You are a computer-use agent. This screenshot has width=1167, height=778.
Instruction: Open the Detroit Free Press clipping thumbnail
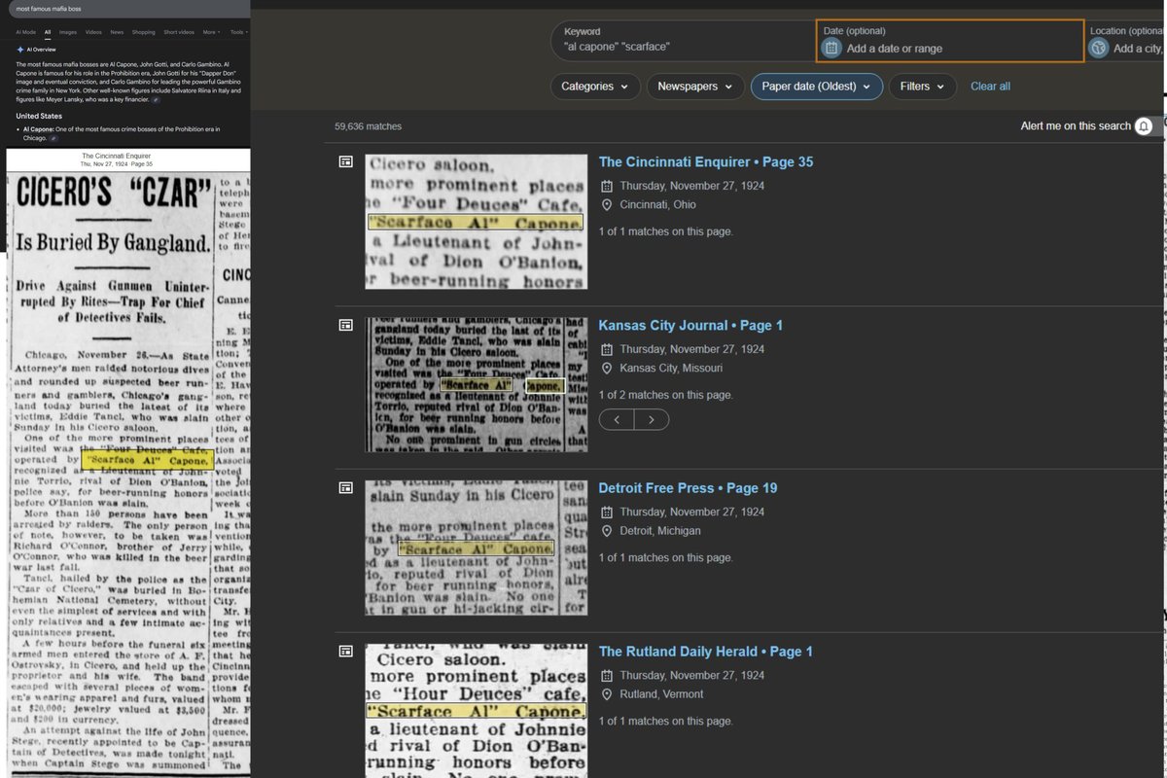pos(476,548)
